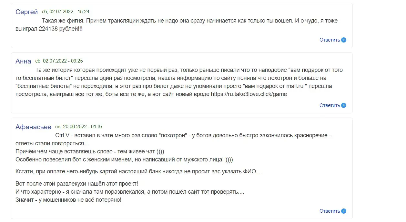406x222 pixels.
Task: Open the author name Афанасьев
Action: (x=34, y=127)
